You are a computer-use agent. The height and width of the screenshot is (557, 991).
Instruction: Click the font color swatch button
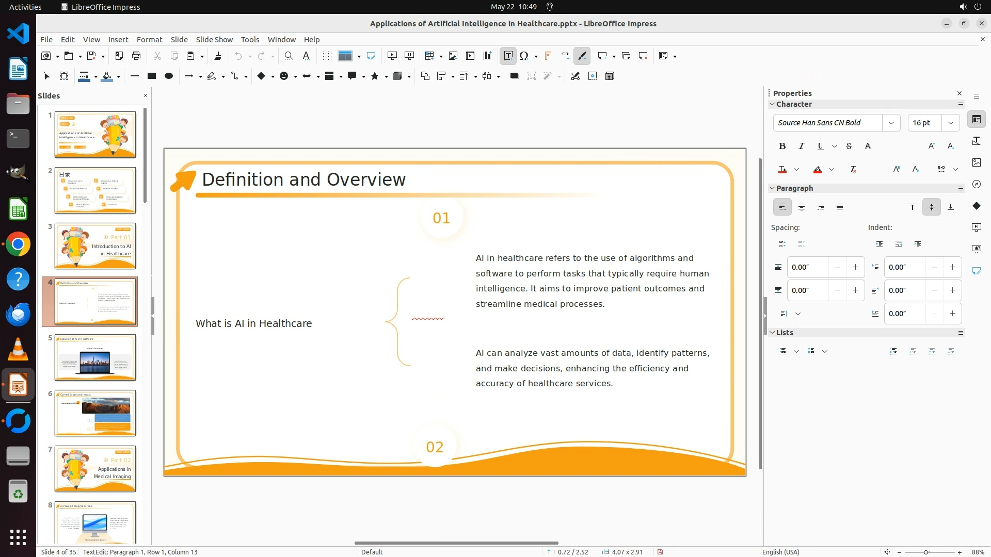pos(782,169)
